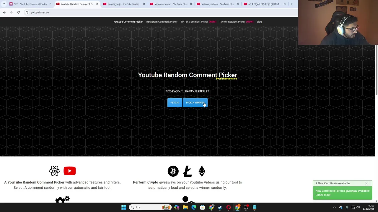Open a new browser tab
Image resolution: width=378 pixels, height=212 pixels.
point(291,4)
